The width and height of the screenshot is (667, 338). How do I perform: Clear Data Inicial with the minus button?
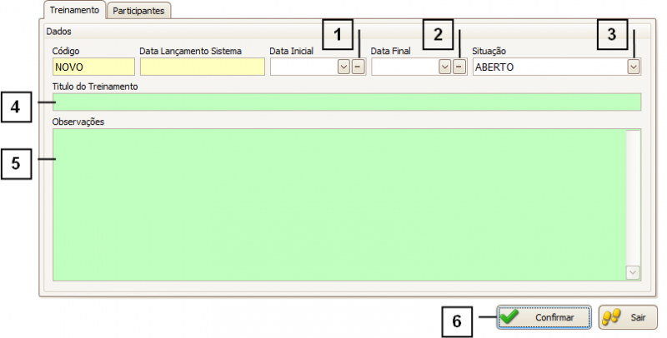pos(358,67)
